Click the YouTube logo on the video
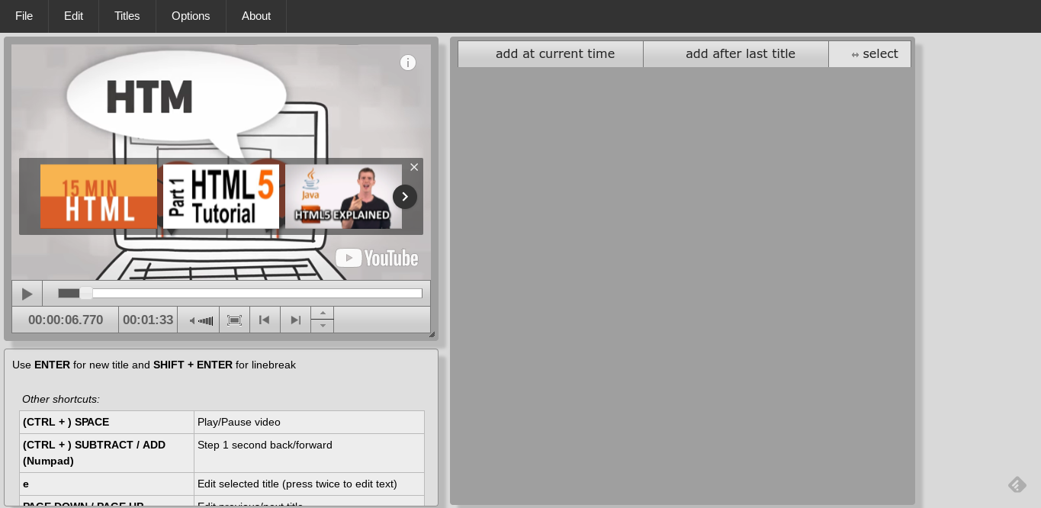The image size is (1041, 508). [x=377, y=258]
